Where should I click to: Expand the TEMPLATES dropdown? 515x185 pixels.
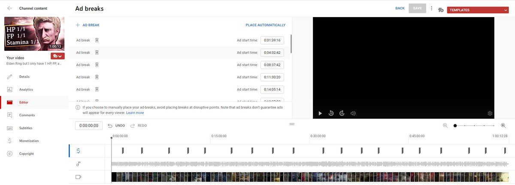click(x=478, y=10)
